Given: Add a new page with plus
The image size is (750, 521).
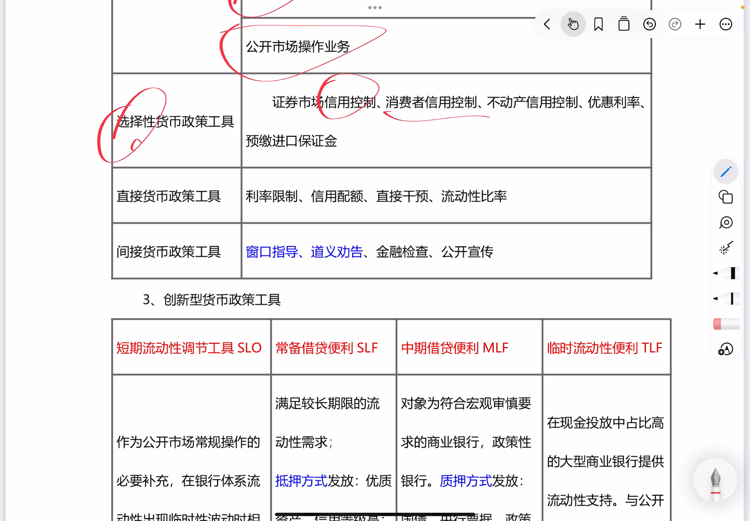Looking at the screenshot, I should pyautogui.click(x=700, y=24).
